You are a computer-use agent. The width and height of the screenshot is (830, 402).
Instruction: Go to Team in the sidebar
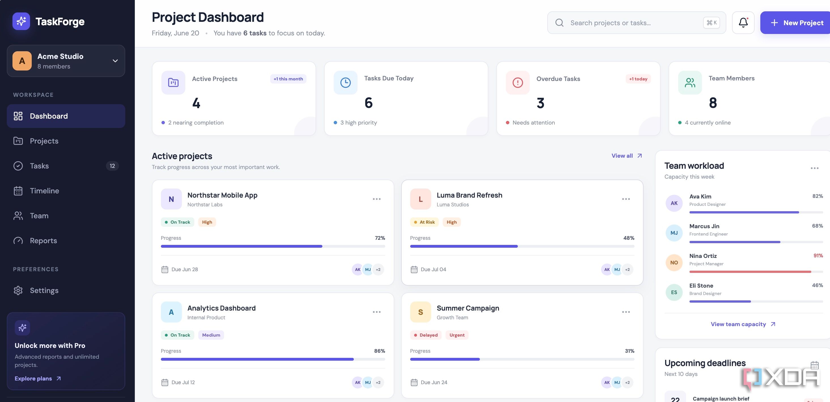(66, 216)
